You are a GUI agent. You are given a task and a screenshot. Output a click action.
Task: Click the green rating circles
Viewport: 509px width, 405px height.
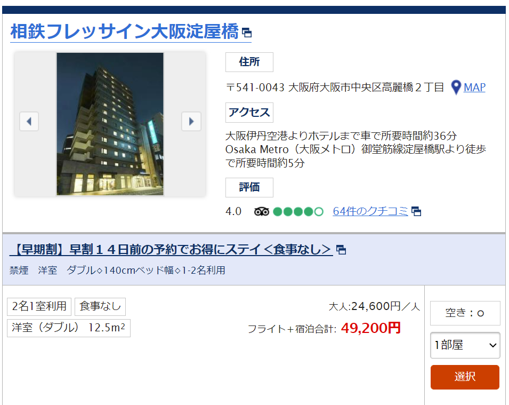pos(298,212)
